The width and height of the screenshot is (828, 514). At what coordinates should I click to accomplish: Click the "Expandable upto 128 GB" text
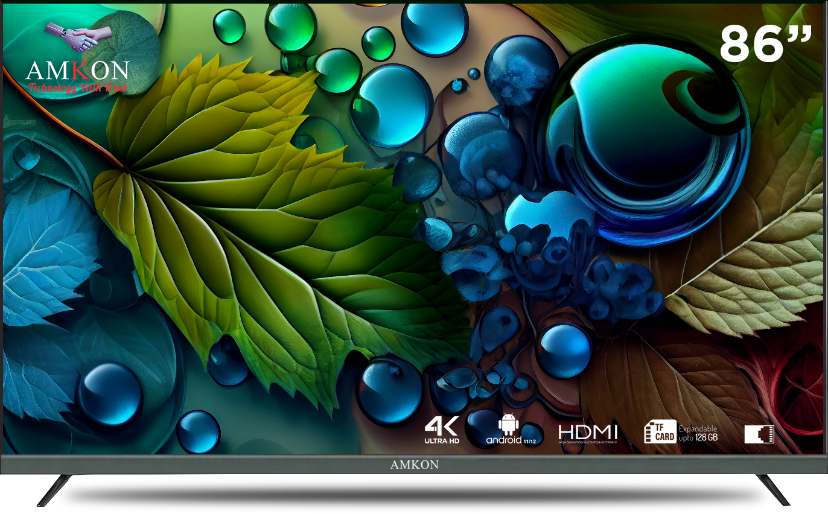coord(698,433)
